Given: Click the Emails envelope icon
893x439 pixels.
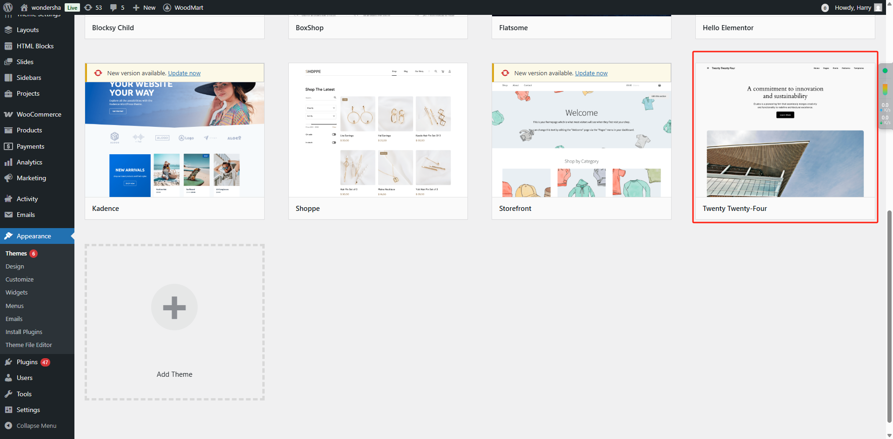Looking at the screenshot, I should tap(8, 215).
